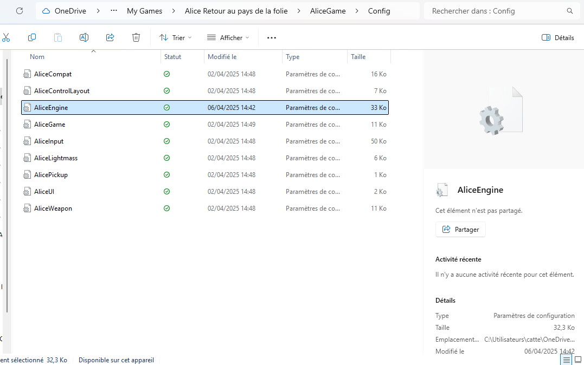The image size is (584, 365).
Task: Navigate to AliceGame breadcrumb
Action: [x=328, y=11]
